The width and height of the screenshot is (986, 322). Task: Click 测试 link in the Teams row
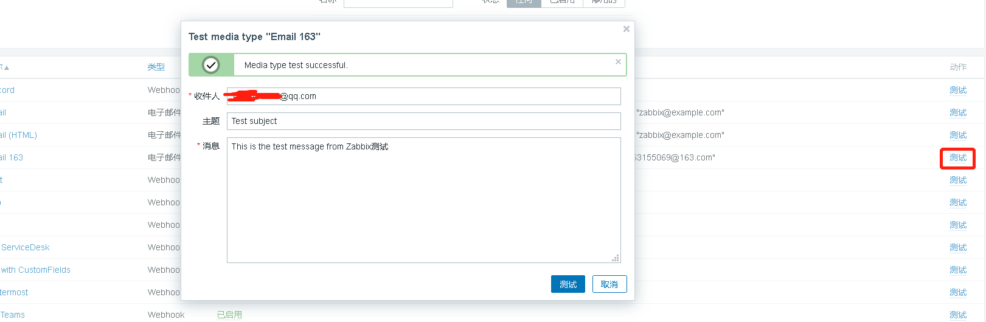click(x=957, y=315)
